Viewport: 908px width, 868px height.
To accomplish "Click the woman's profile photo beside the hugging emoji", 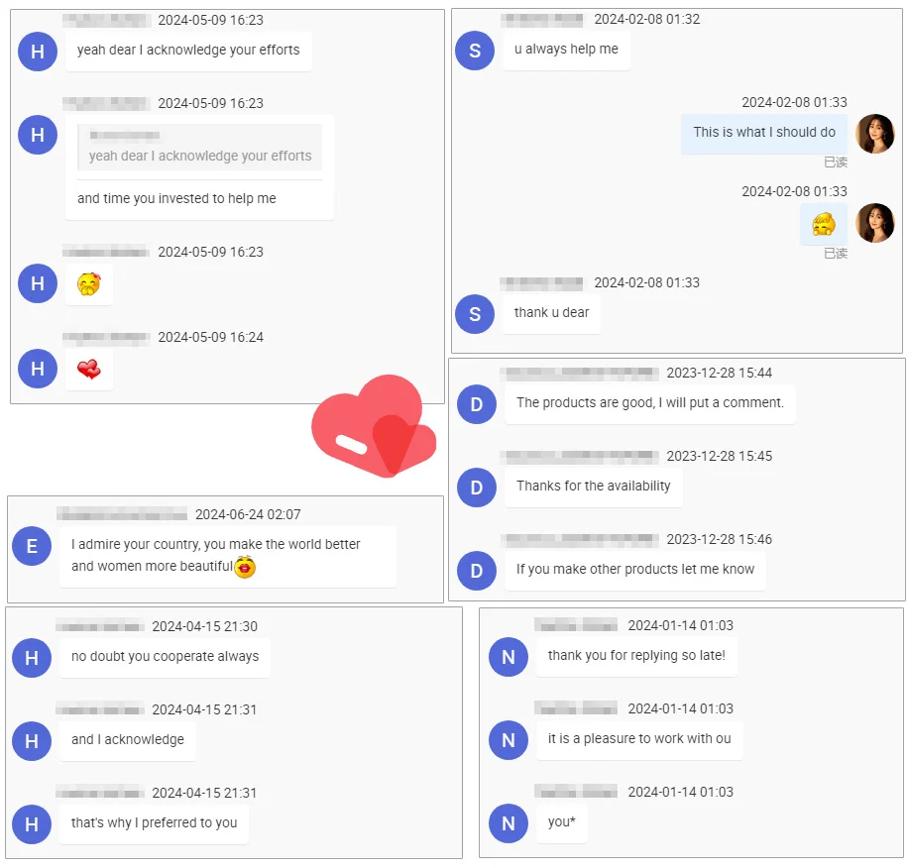I will point(875,223).
